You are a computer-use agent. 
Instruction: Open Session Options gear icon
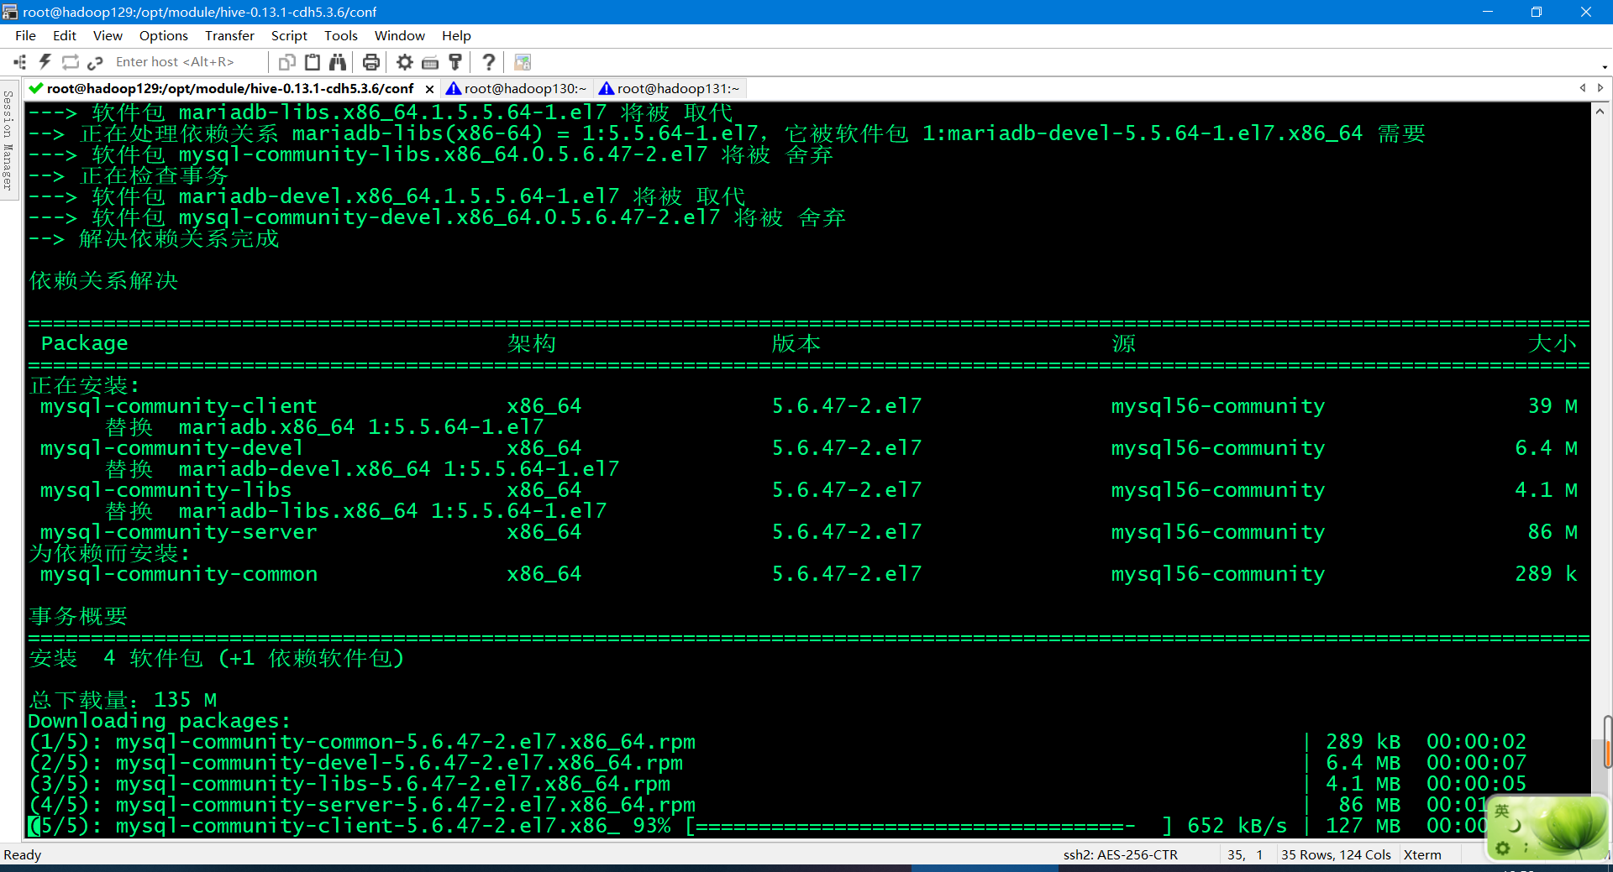tap(405, 62)
